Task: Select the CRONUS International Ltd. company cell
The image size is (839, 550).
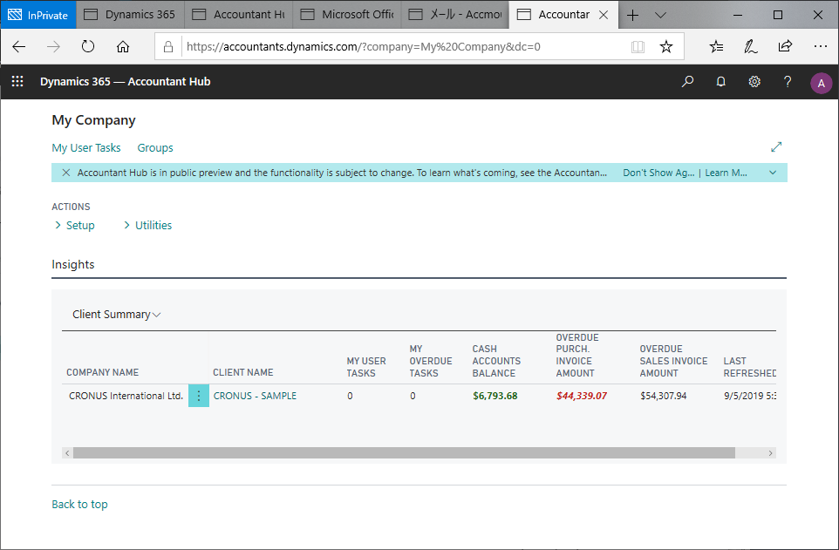Action: (126, 396)
